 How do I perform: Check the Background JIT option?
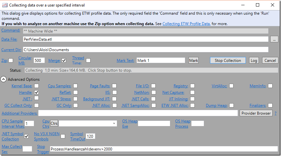click(x=114, y=99)
